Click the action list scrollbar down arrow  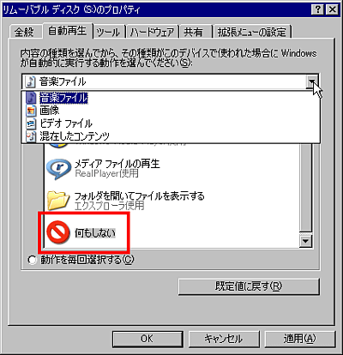tap(305, 242)
